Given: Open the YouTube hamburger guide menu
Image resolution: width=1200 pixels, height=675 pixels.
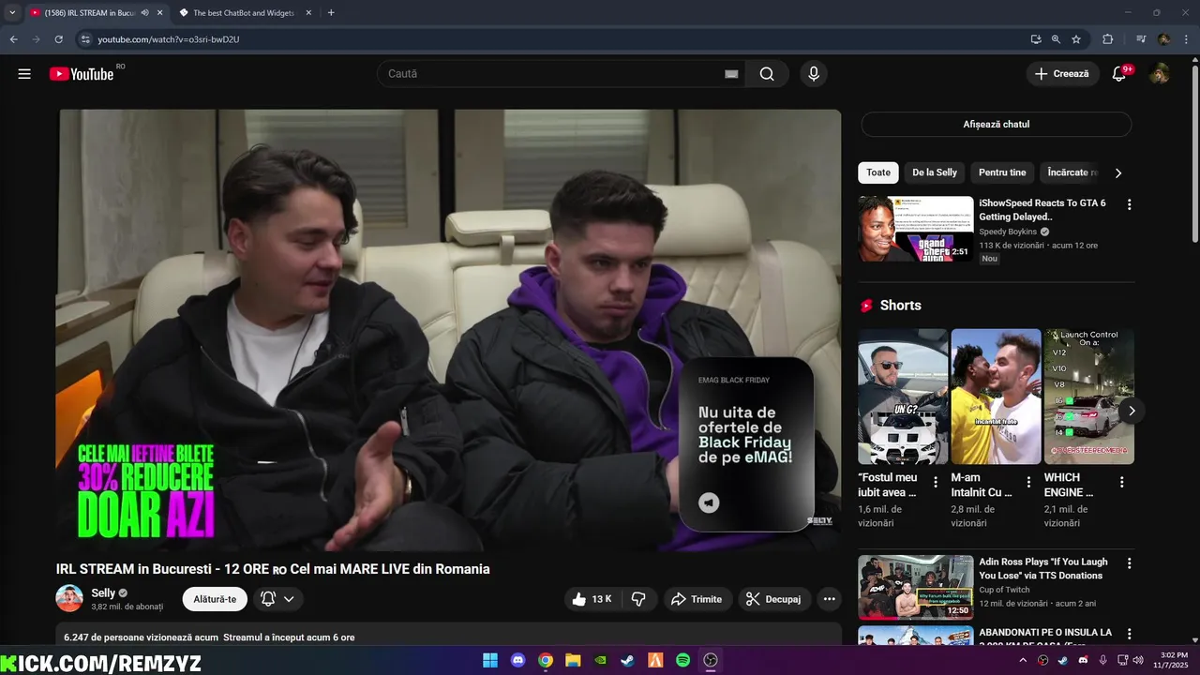Looking at the screenshot, I should tap(24, 74).
